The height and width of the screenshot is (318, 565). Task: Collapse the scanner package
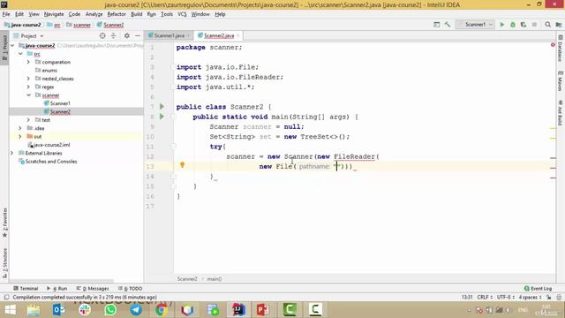coord(28,95)
